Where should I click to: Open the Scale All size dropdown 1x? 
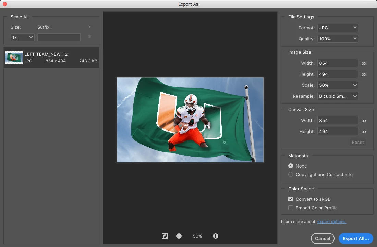pyautogui.click(x=23, y=37)
